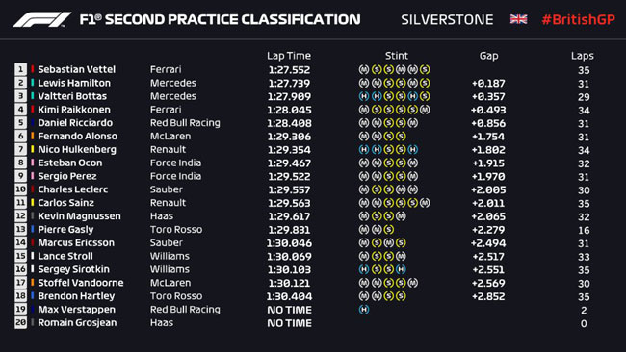
Task: Open the #BritishGP hashtag
Action: (578, 19)
